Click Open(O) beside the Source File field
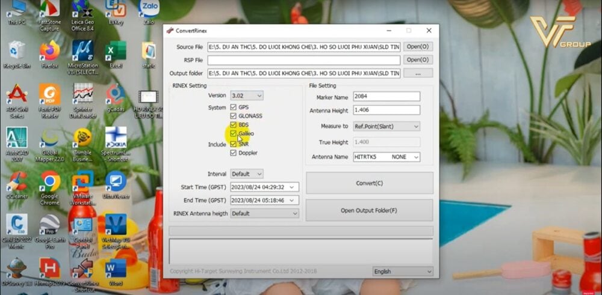This screenshot has height=295, width=602. coord(418,47)
